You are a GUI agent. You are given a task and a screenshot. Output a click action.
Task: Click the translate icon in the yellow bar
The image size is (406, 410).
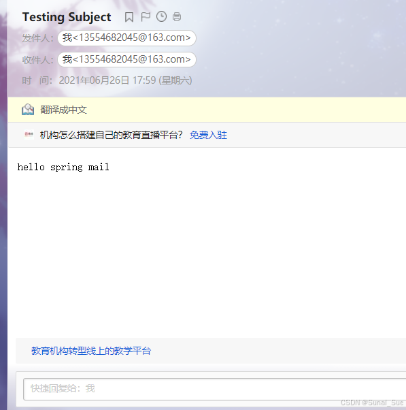click(28, 110)
